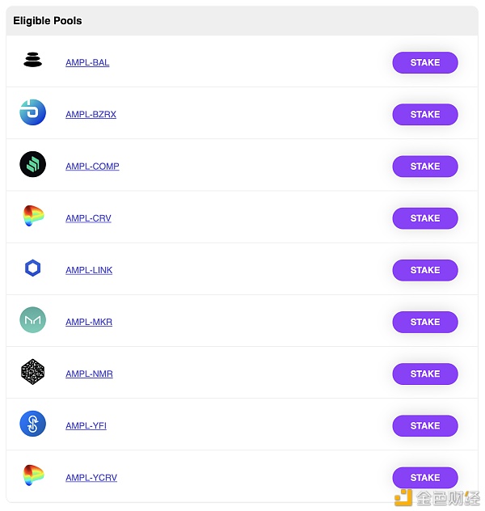Stake in the AMPL-YFI pool
The height and width of the screenshot is (511, 485).
pos(425,425)
